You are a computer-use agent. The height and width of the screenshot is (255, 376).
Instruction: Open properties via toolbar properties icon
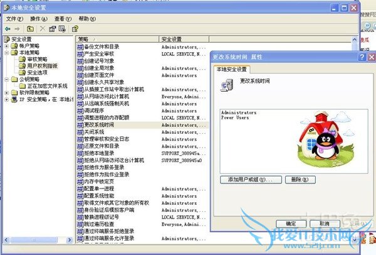(x=52, y=29)
